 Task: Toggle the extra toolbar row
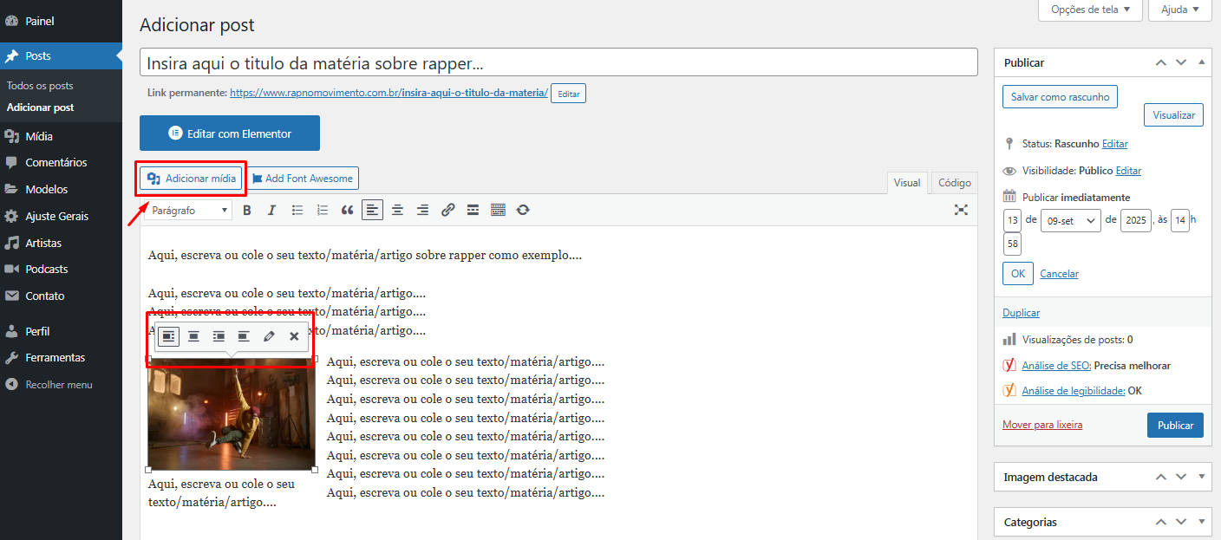tap(498, 210)
